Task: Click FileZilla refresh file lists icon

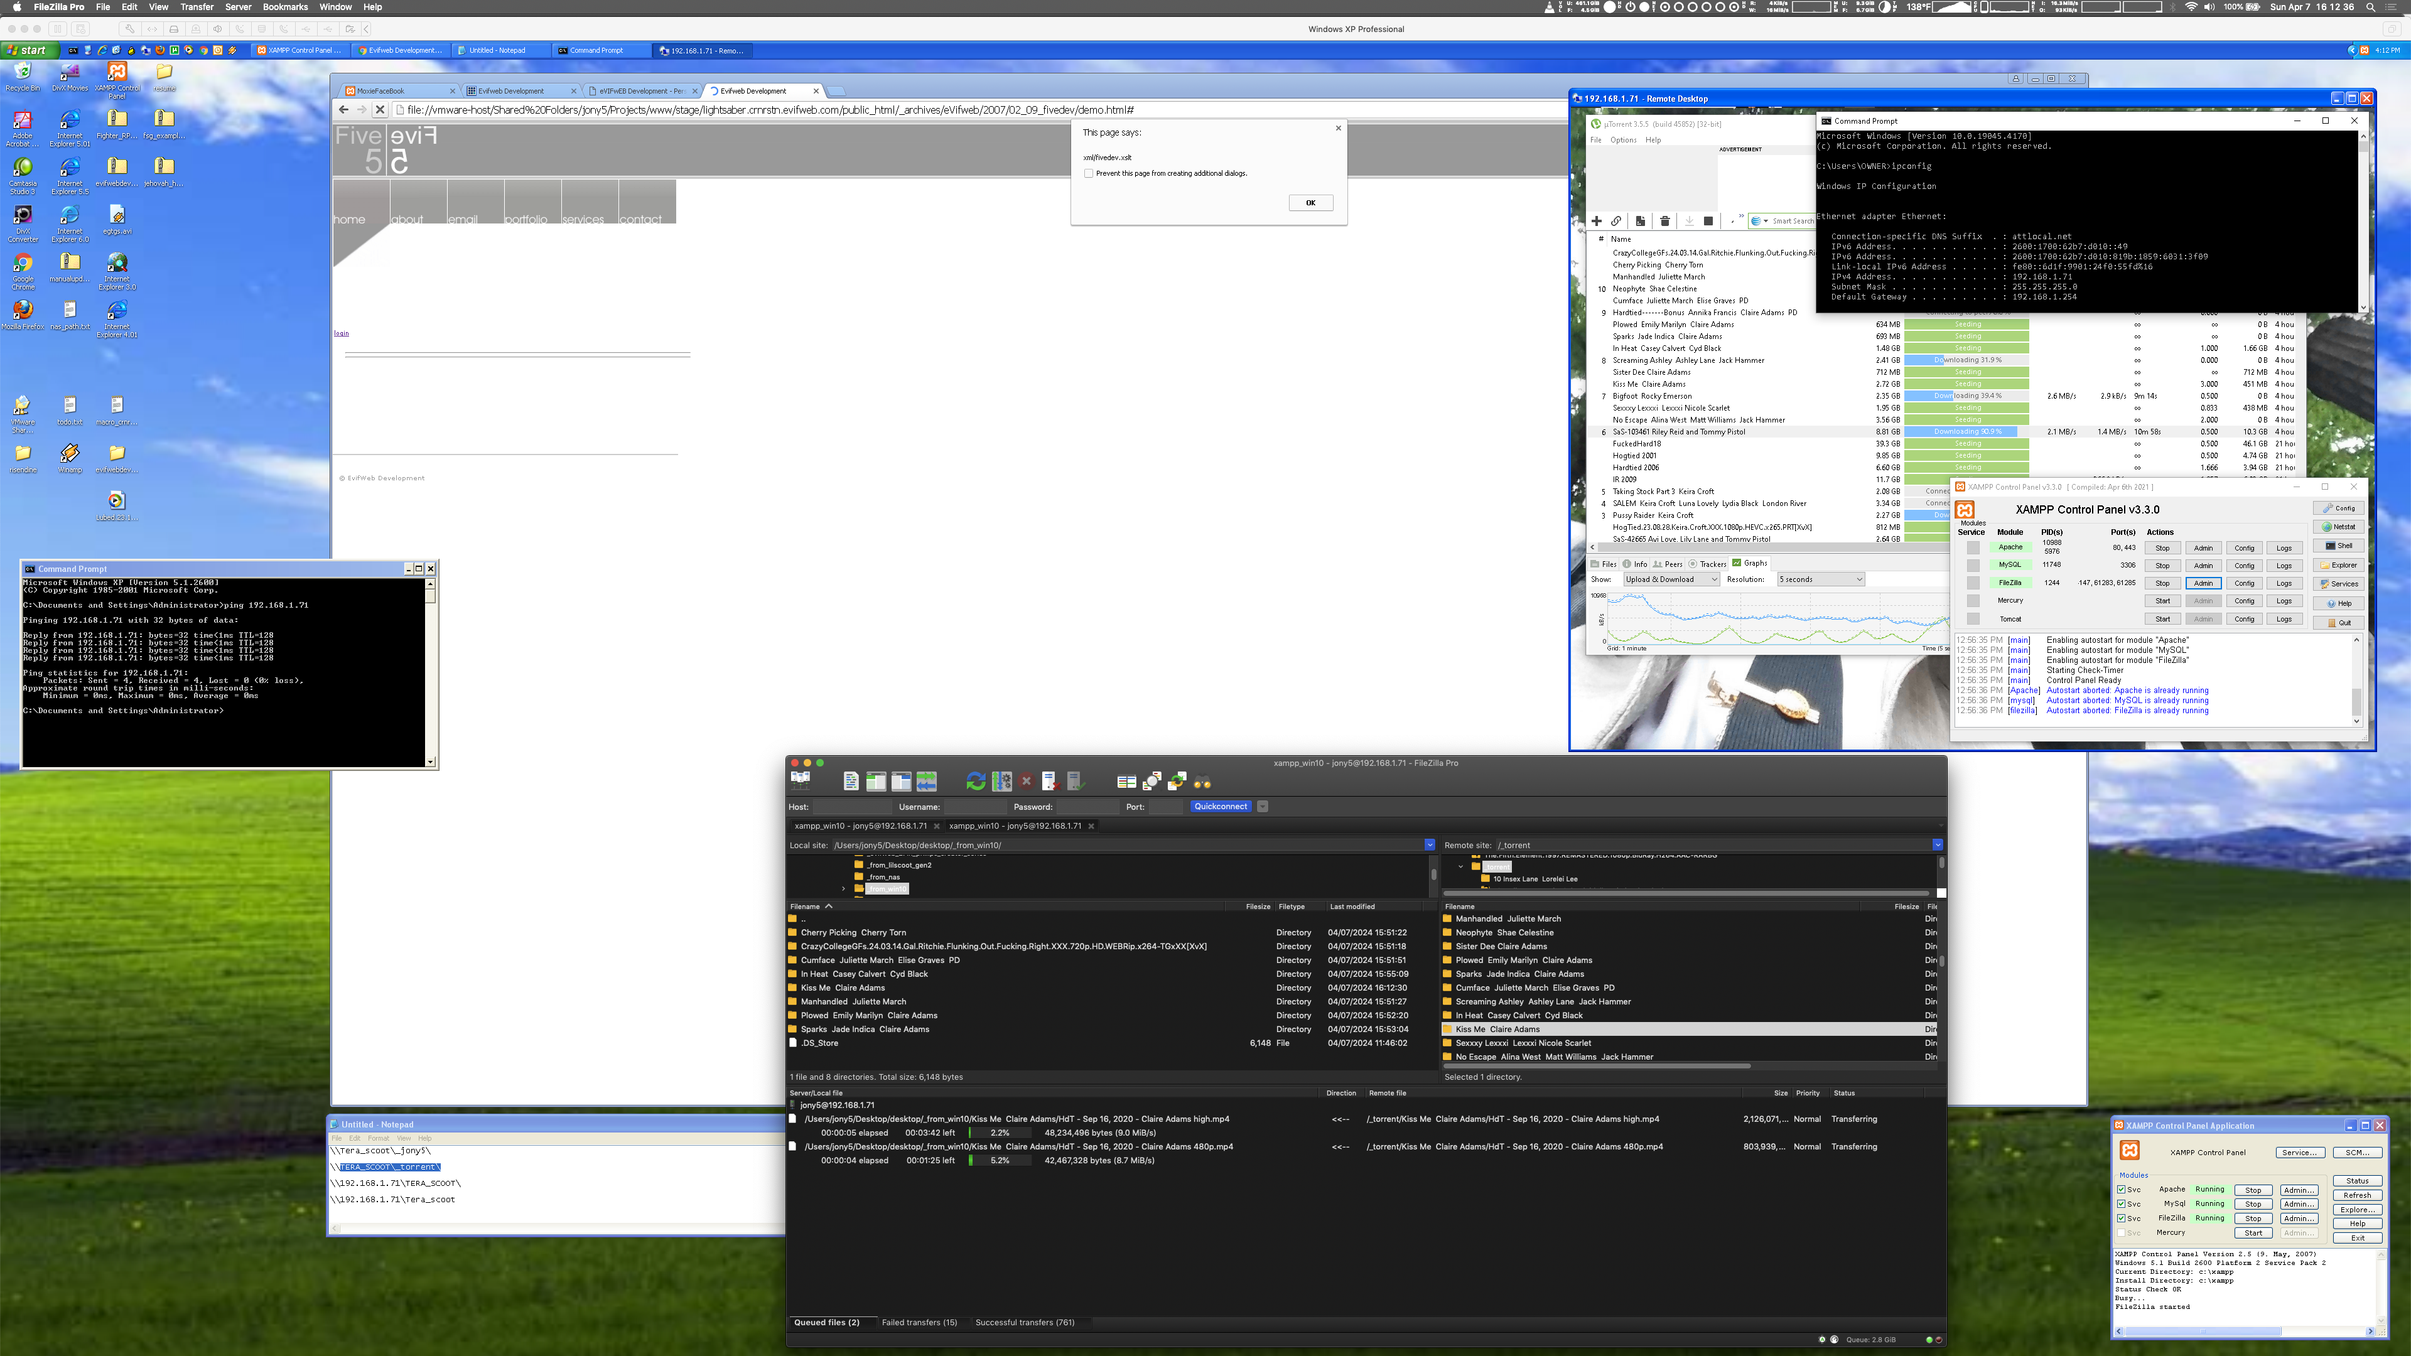Action: (x=976, y=780)
